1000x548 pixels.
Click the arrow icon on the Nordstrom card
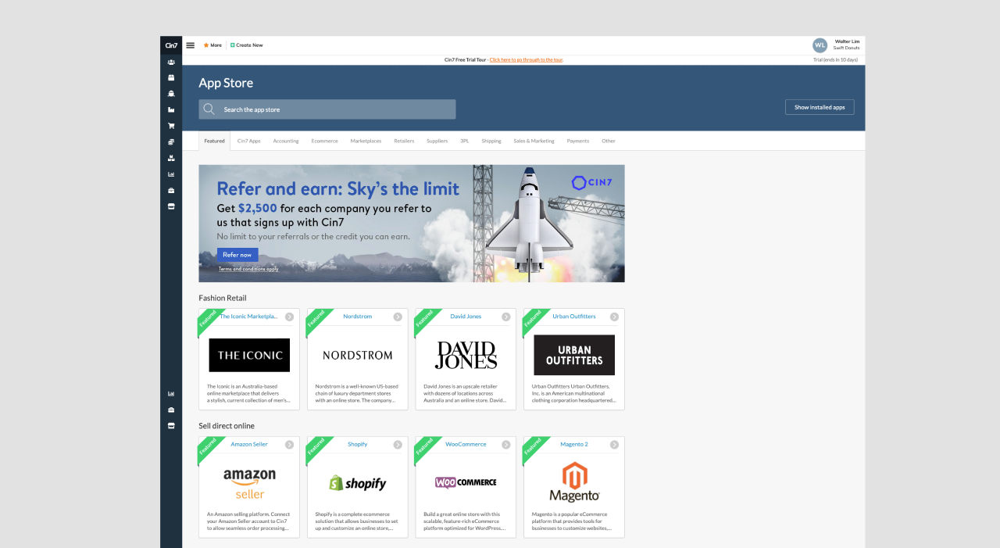(398, 317)
